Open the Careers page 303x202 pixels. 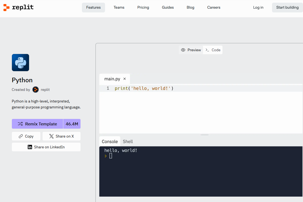214,8
